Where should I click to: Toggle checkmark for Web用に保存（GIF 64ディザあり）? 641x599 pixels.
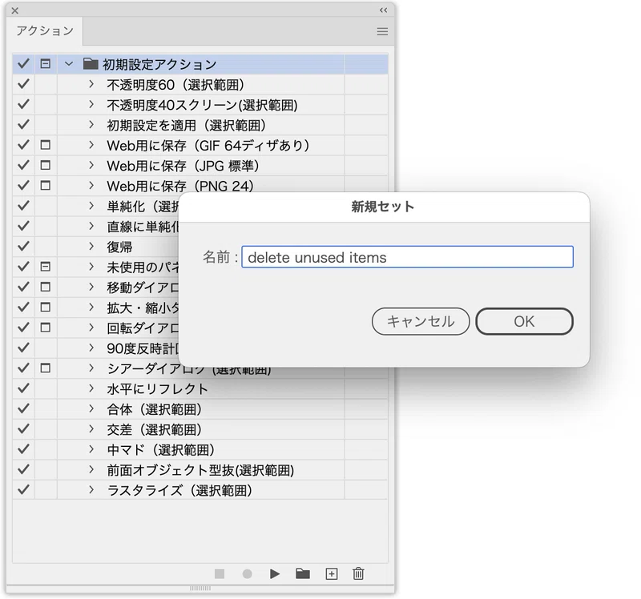(23, 145)
